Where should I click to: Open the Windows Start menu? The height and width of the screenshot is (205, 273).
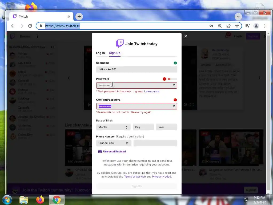(7, 200)
